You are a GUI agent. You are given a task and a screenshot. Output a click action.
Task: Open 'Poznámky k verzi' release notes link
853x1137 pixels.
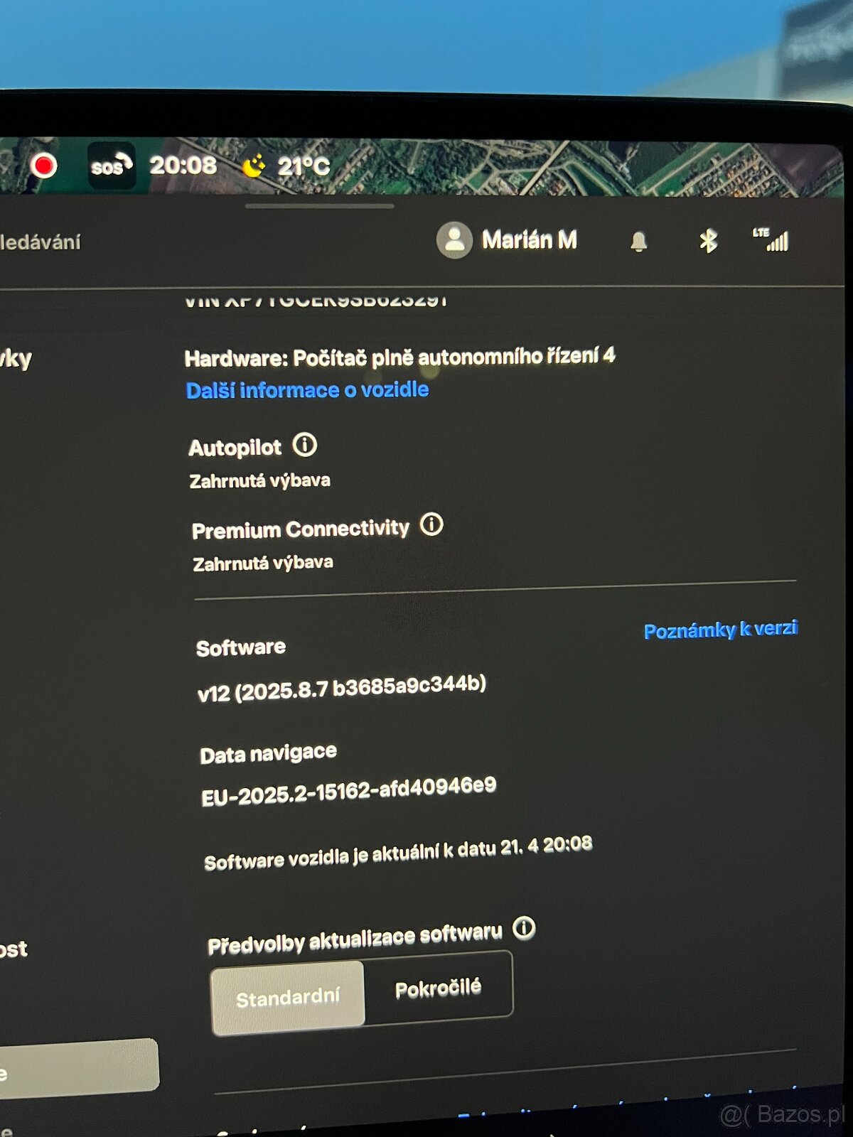click(x=721, y=630)
